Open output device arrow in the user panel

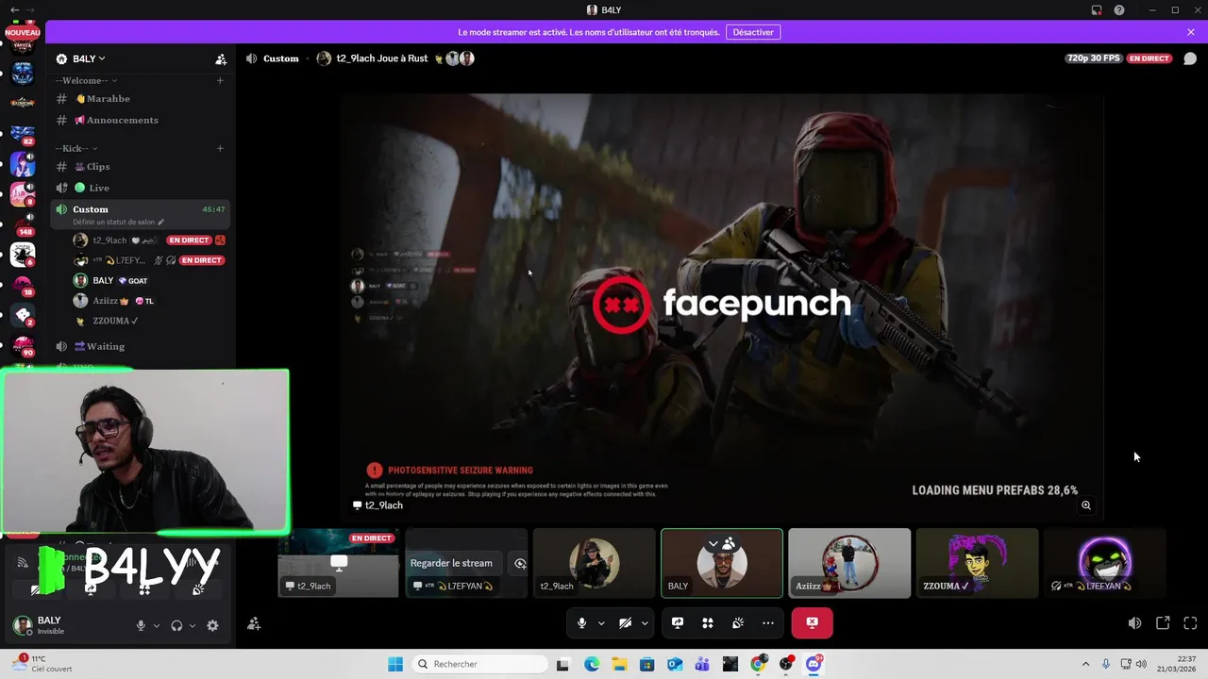193,625
